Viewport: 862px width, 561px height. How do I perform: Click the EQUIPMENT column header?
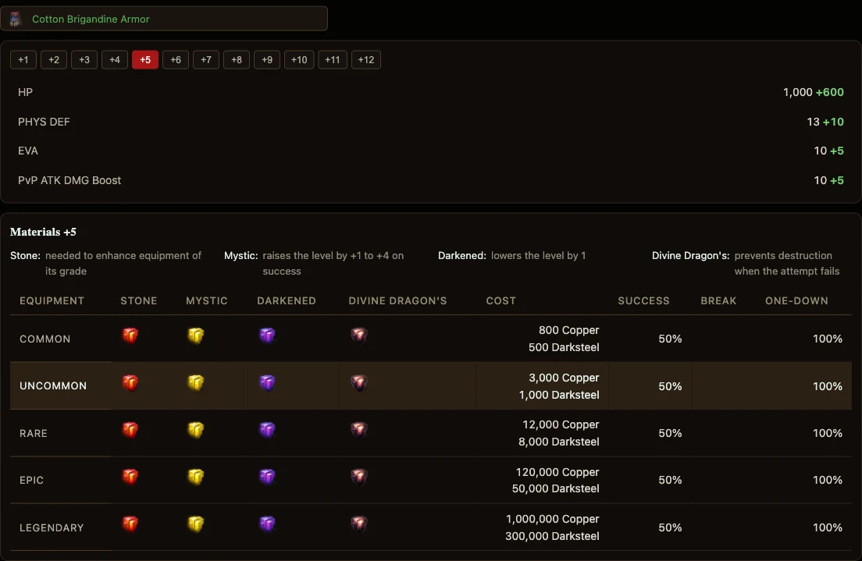(52, 300)
